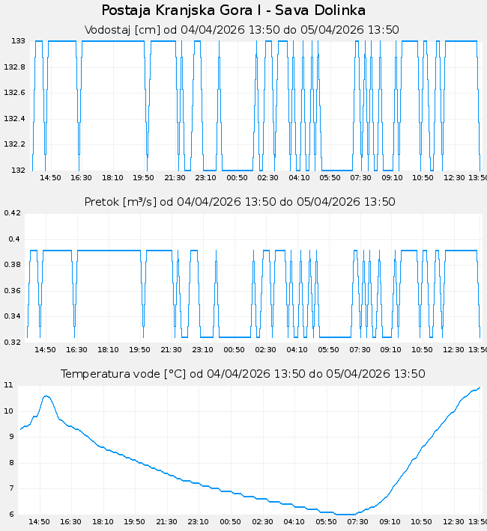Click the 0.36 label on Pretok y-axis
The image size is (487, 531).
(x=12, y=291)
